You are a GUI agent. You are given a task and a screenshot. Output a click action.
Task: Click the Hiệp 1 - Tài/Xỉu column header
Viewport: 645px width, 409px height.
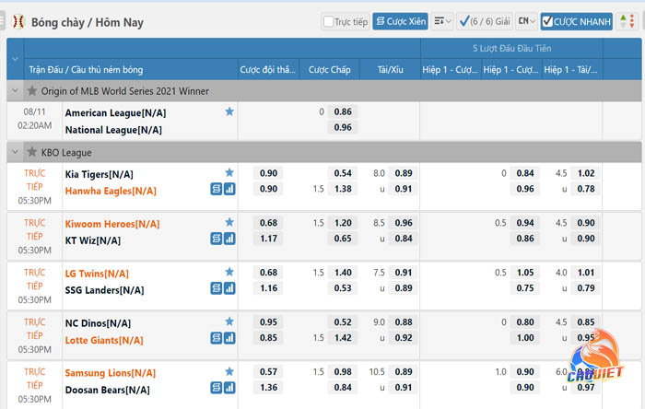(572, 69)
